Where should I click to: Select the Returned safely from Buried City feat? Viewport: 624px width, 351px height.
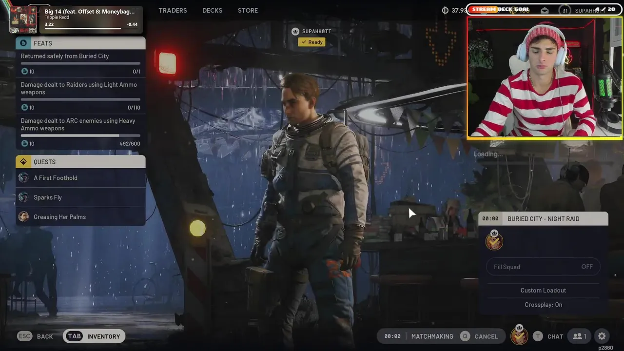coord(80,63)
